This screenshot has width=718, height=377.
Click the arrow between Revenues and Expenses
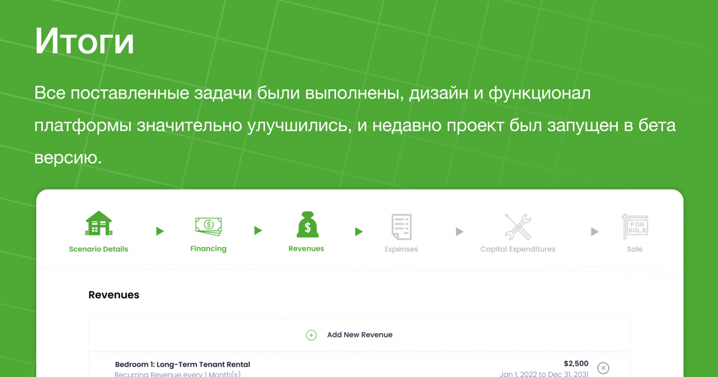[359, 232]
